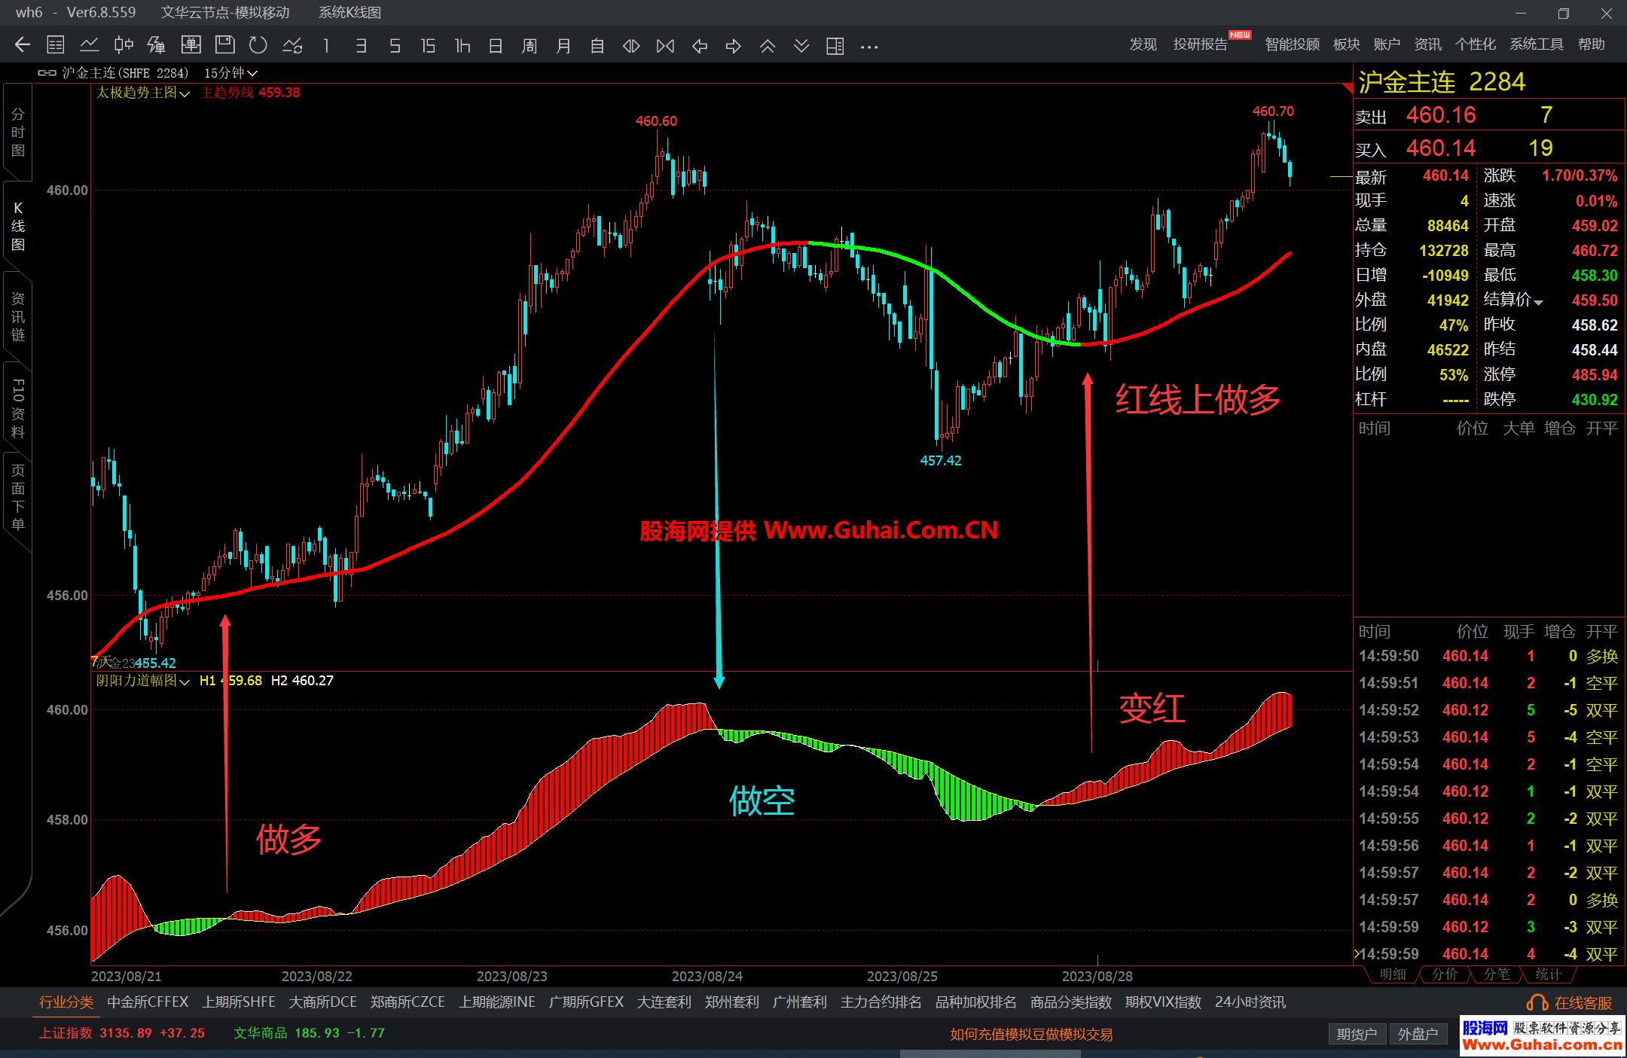Switch to time-sharing line chart icon
The height and width of the screenshot is (1058, 1627).
(x=90, y=45)
